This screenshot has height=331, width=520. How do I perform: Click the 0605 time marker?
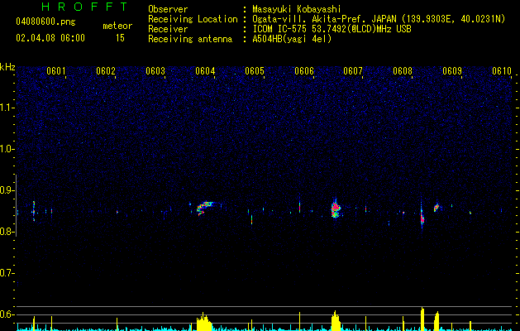click(x=255, y=71)
